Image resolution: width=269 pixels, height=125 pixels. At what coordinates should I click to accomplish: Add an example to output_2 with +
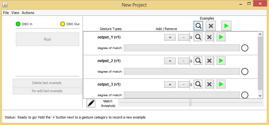click(x=170, y=61)
